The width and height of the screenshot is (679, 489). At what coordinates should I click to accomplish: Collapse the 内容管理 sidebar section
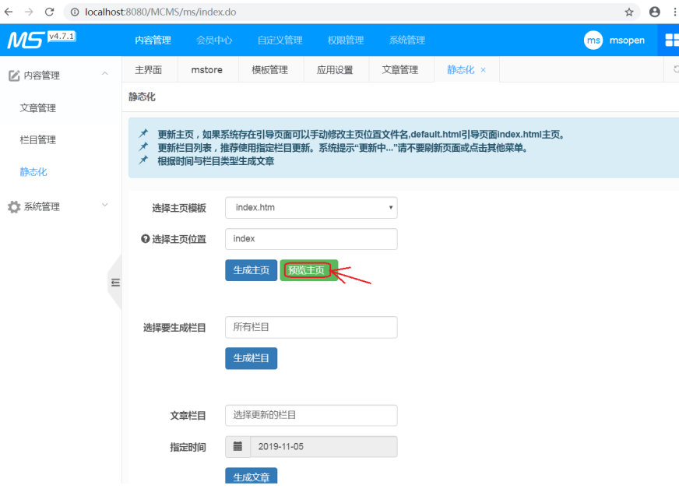pyautogui.click(x=105, y=75)
